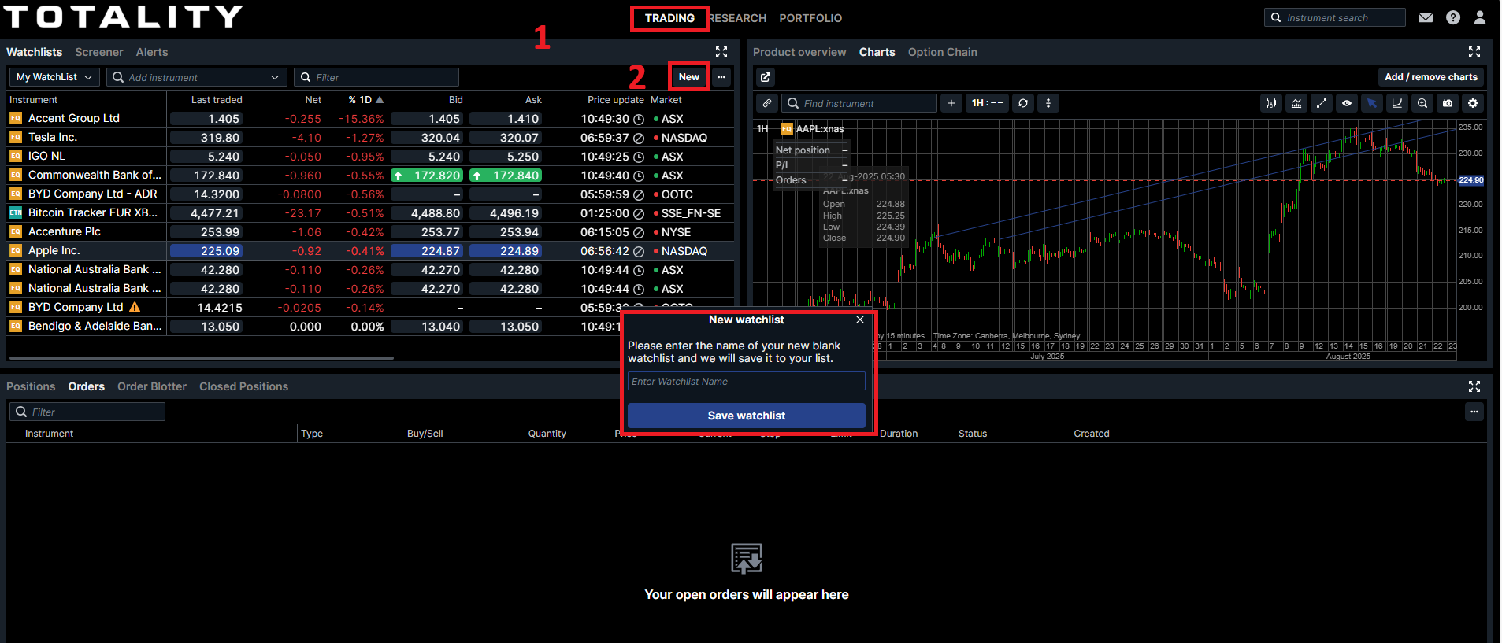Open the Option Chain tab
The width and height of the screenshot is (1502, 643).
point(943,52)
